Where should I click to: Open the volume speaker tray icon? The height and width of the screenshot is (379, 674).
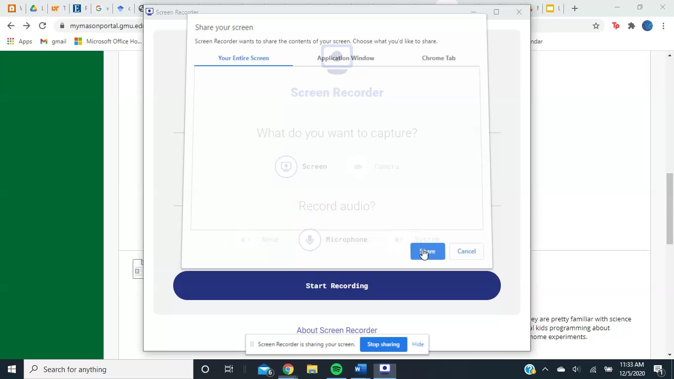(576, 369)
